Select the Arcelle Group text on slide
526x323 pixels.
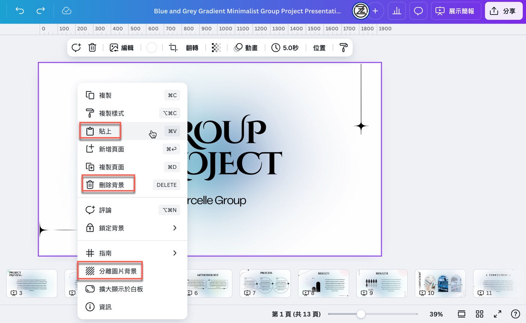[217, 200]
